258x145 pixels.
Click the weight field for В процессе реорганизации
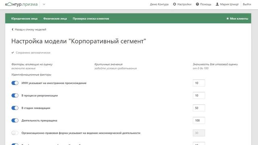[x=199, y=95]
